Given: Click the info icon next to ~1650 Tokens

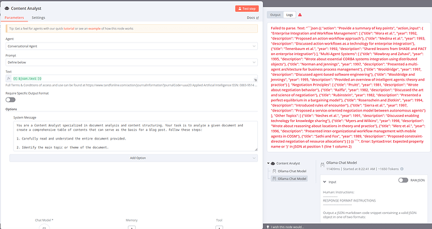Looking at the screenshot, I should pos(402,169).
